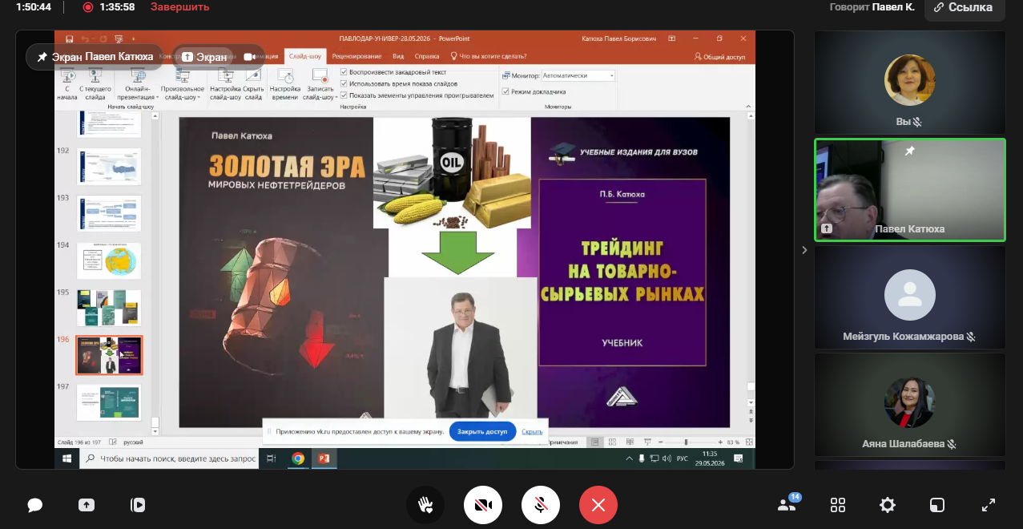Toggle Показать элементы управления проигрывателем checkbox
Image resolution: width=1023 pixels, height=529 pixels.
(344, 95)
